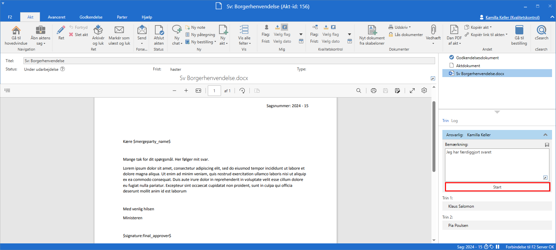Click Afslut akten icon
The image size is (556, 250).
(159, 30)
